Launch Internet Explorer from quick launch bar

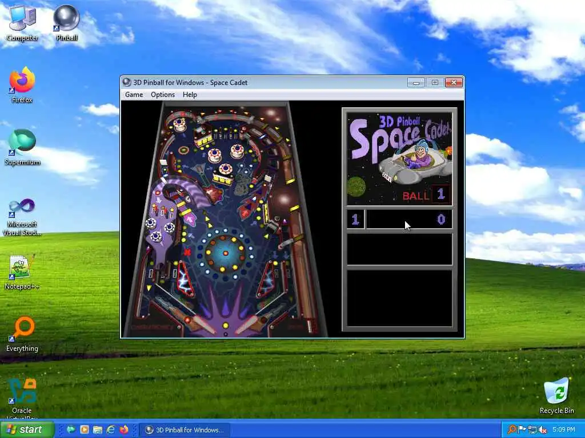[x=111, y=429]
